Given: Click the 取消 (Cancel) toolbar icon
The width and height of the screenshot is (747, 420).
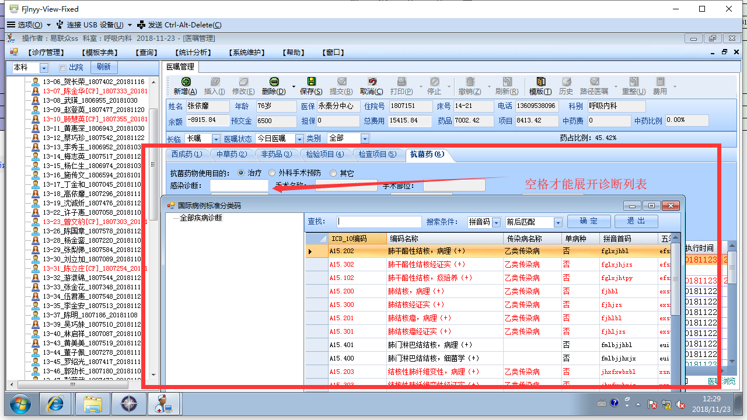Looking at the screenshot, I should tap(371, 82).
